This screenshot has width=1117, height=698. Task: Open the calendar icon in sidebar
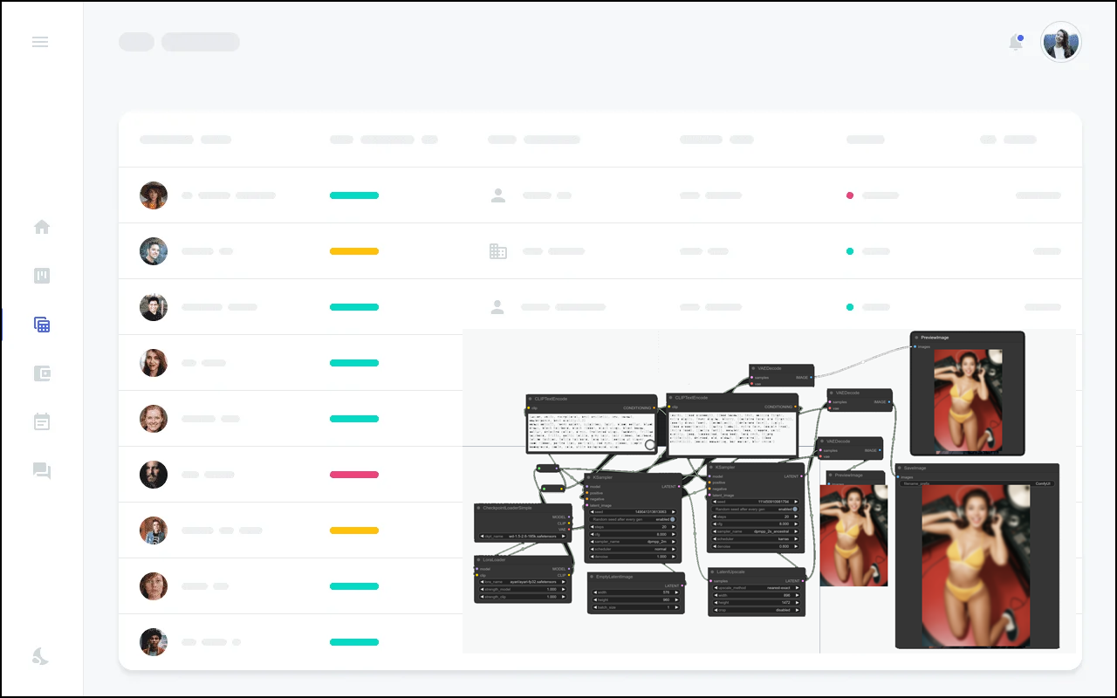tap(41, 422)
